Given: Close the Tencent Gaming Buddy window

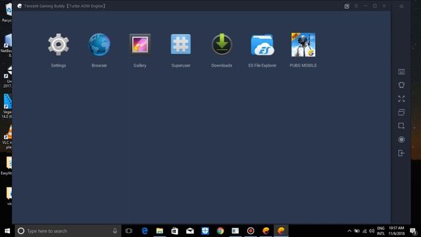Looking at the screenshot, I should 384,6.
